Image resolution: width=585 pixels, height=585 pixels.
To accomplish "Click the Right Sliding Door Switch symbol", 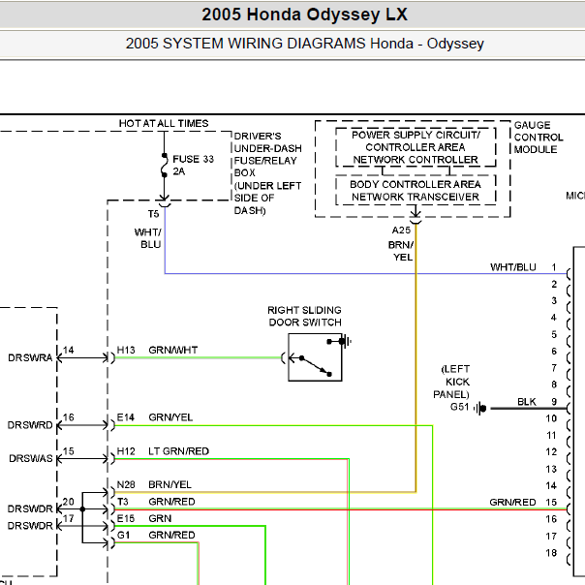I will pos(315,357).
